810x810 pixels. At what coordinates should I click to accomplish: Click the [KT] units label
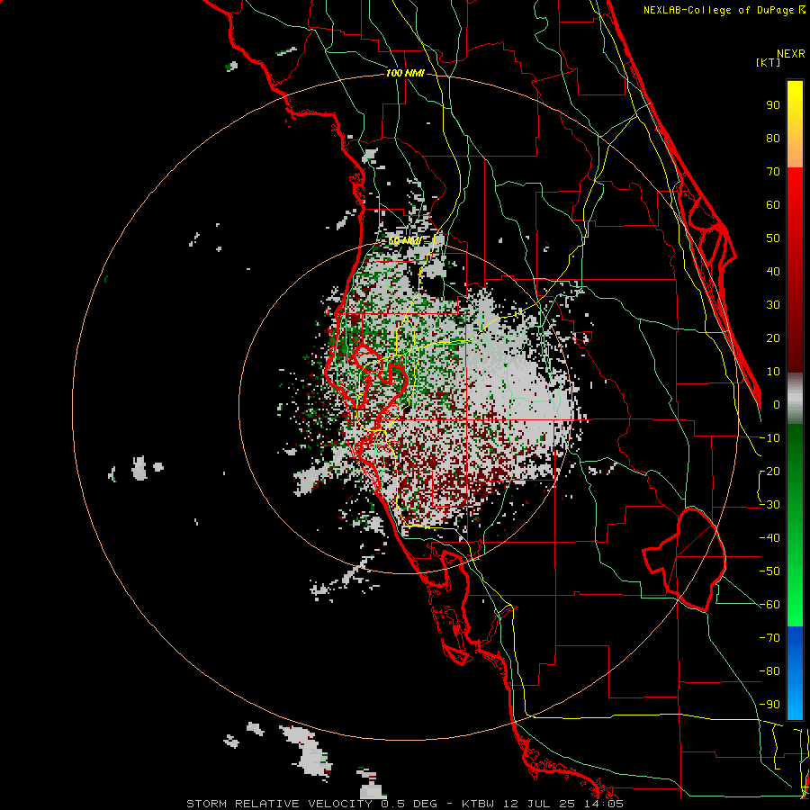click(x=769, y=62)
